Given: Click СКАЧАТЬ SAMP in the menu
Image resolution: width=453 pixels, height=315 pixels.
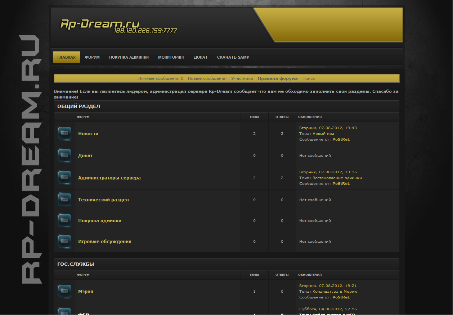Looking at the screenshot, I should point(233,57).
